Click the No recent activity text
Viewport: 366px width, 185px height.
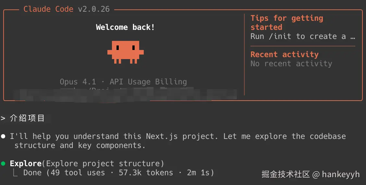(291, 64)
